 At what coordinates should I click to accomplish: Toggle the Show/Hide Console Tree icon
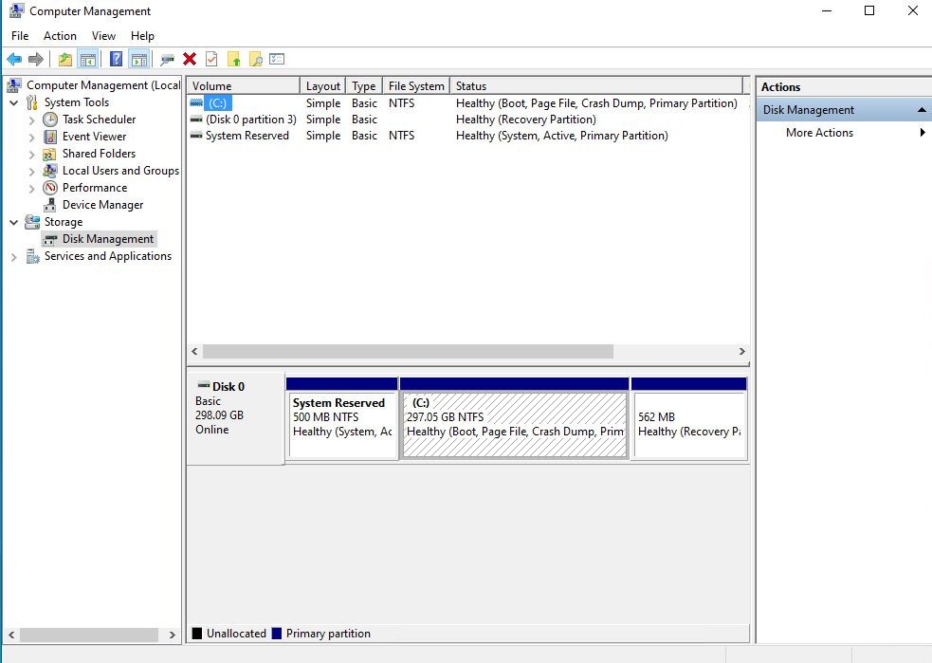pyautogui.click(x=88, y=59)
